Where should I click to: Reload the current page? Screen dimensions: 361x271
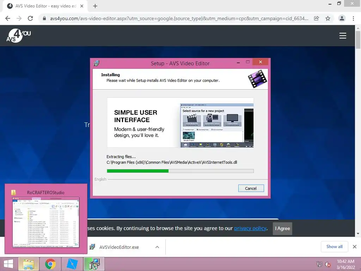click(30, 18)
